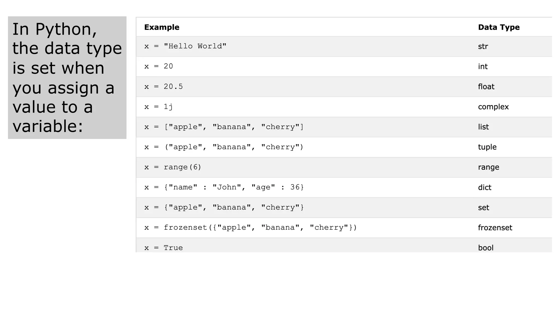Click the "int" data type cell
The height and width of the screenshot is (314, 558).
483,67
